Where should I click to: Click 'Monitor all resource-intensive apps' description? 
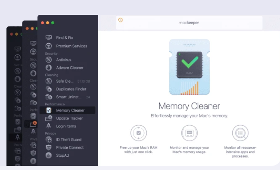click(240, 152)
